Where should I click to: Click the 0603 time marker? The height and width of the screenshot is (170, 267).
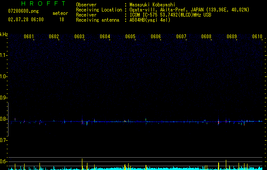click(x=79, y=37)
